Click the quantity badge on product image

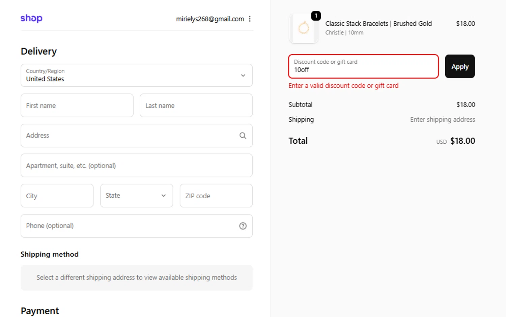[x=316, y=16]
